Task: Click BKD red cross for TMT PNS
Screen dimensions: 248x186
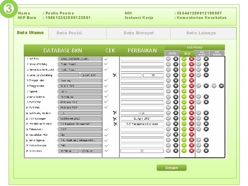Action: pyautogui.click(x=192, y=107)
